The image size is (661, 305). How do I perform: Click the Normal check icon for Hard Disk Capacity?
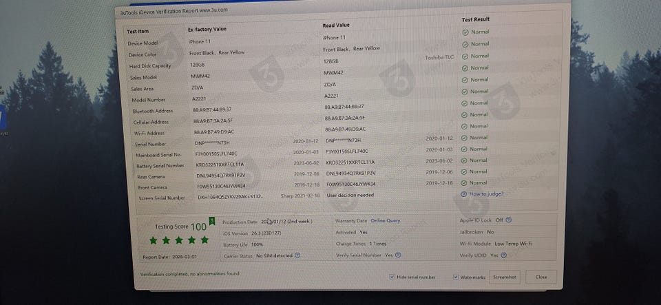465,56
